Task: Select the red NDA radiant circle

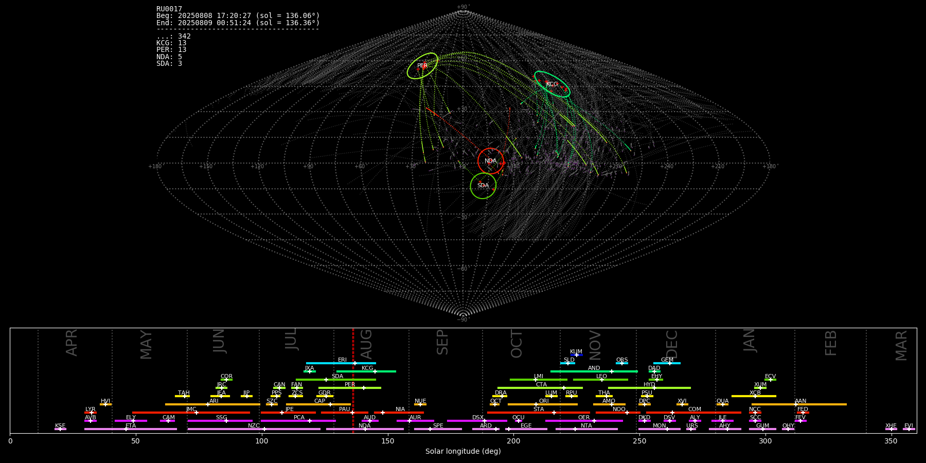Action: pyautogui.click(x=491, y=161)
